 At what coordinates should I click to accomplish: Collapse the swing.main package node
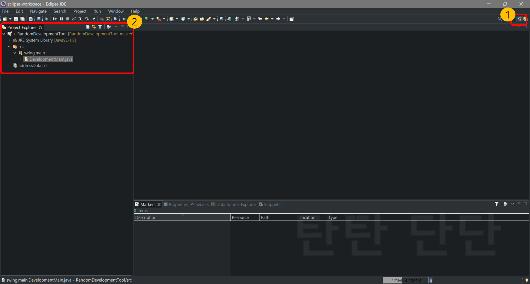click(x=15, y=53)
